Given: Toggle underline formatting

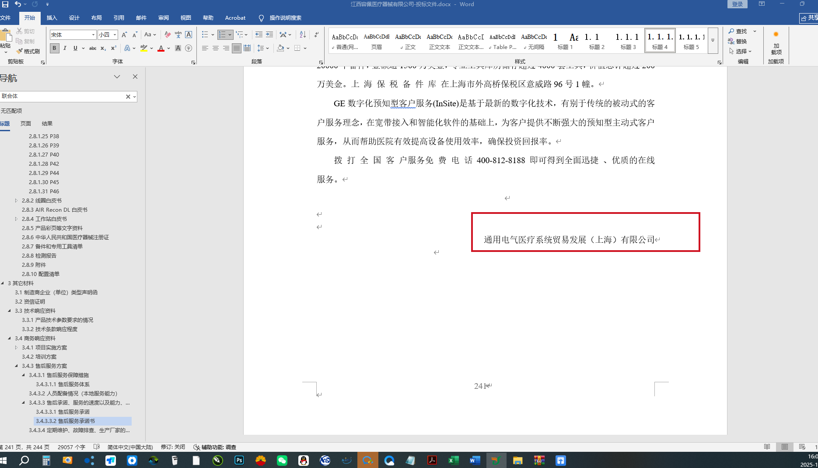Looking at the screenshot, I should point(75,48).
